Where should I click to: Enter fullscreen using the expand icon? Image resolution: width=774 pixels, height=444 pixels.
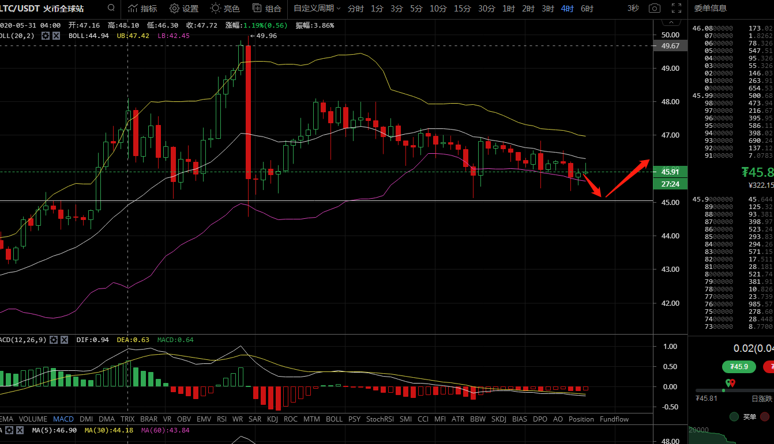click(x=677, y=9)
